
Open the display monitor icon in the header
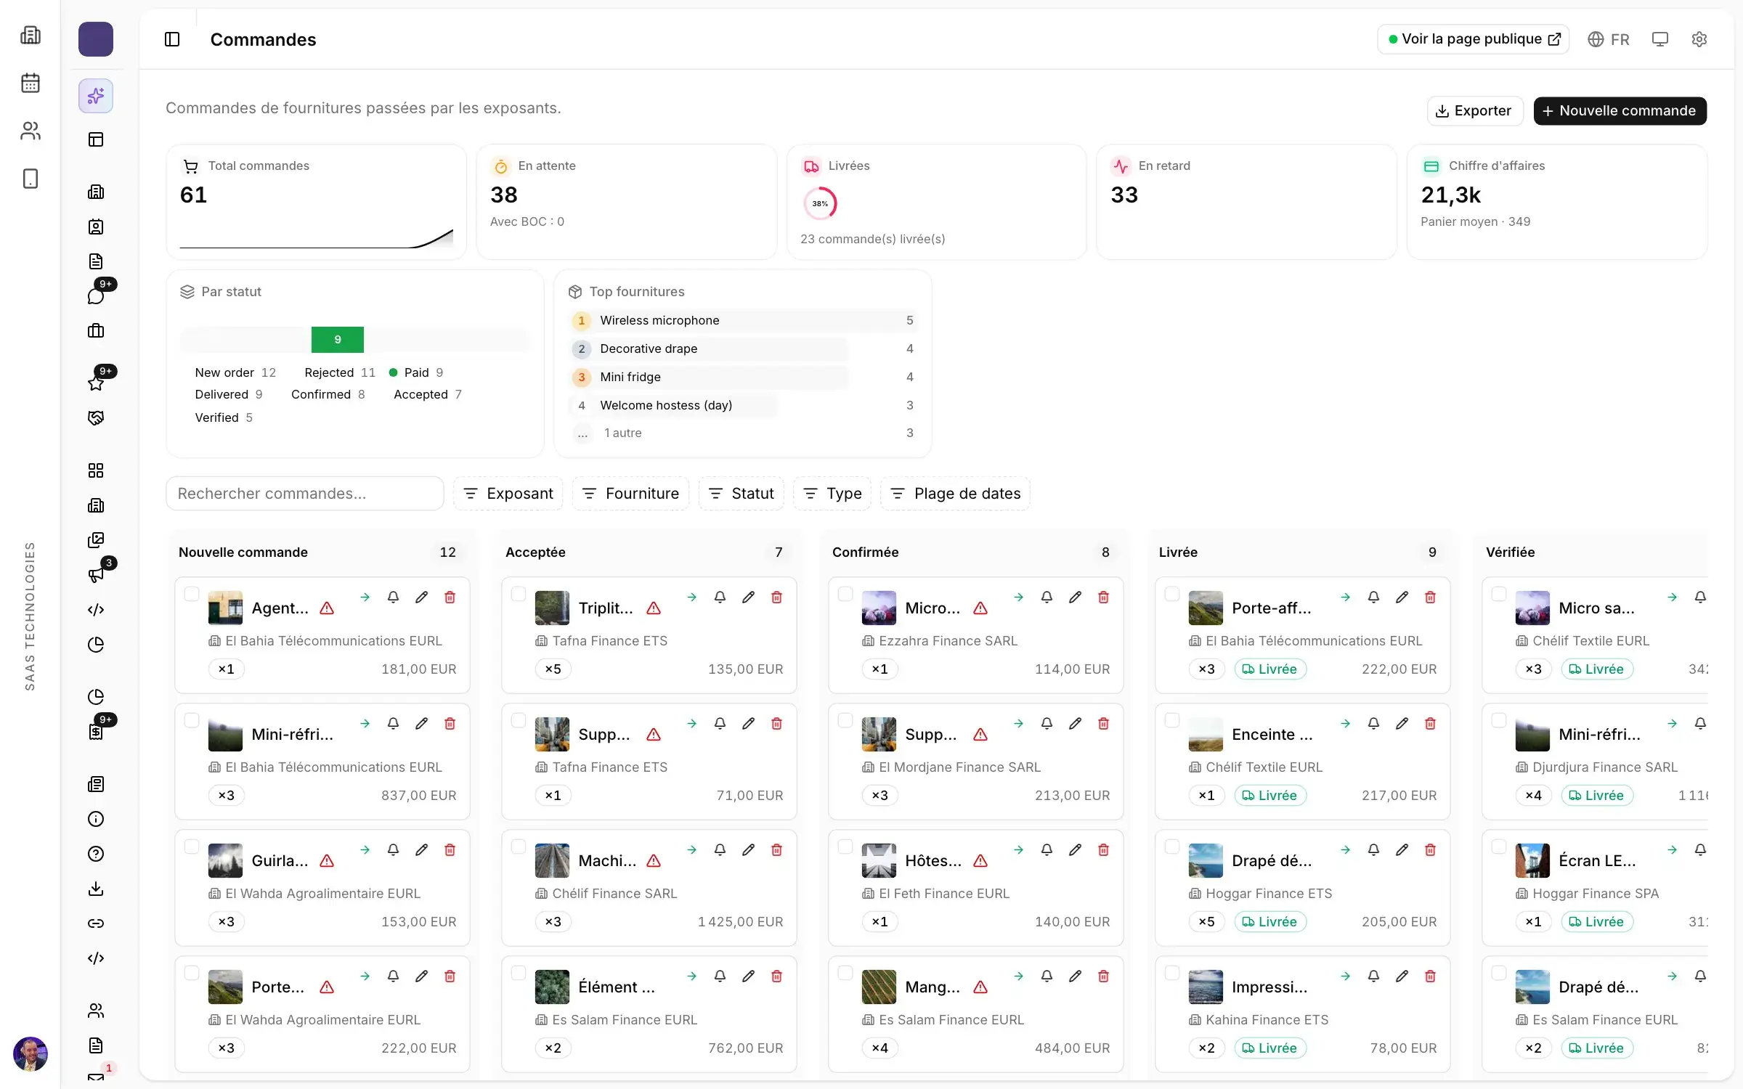click(x=1660, y=39)
